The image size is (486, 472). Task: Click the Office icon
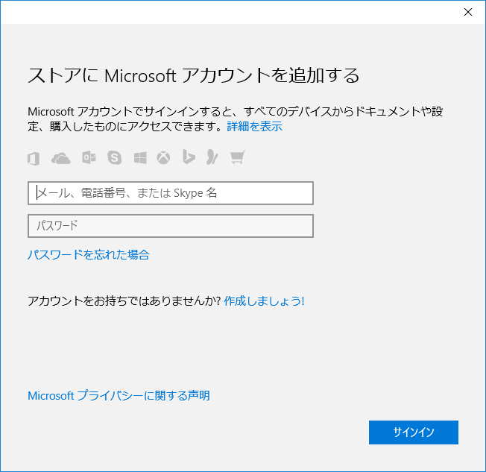(34, 158)
